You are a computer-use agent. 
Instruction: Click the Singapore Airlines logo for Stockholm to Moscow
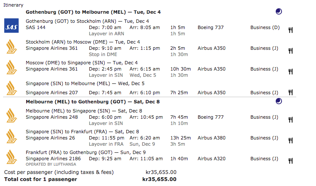(x=11, y=46)
